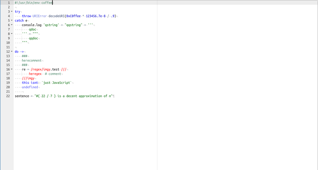This screenshot has height=170, width=318.
Task: Click 'isnt:' on line 19
Action: pos(35,83)
